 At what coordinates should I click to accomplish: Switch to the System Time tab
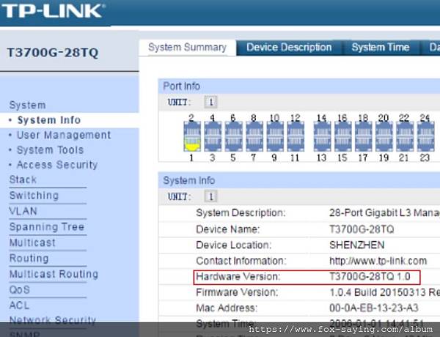pos(381,48)
